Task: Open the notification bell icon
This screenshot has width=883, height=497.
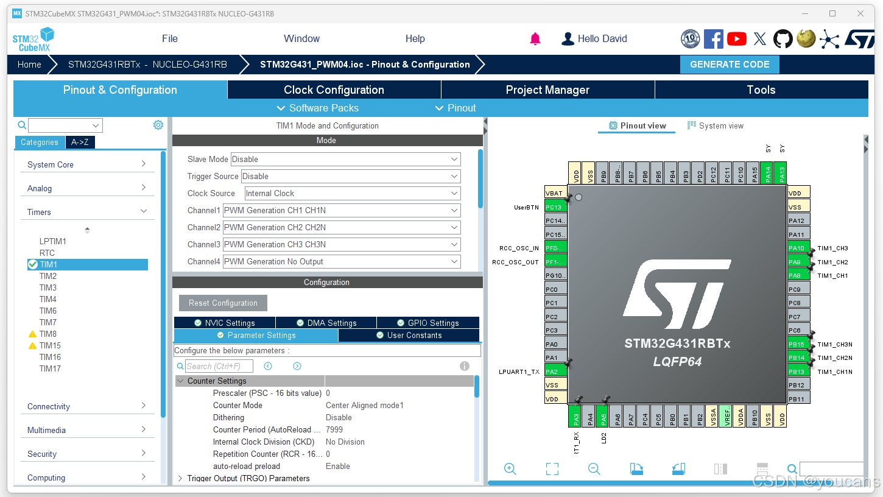Action: [x=535, y=39]
